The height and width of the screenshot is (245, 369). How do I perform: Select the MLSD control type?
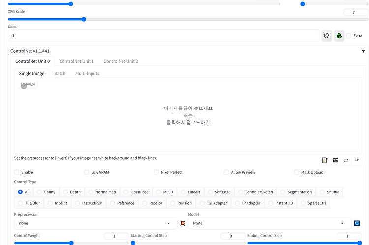[x=165, y=192]
